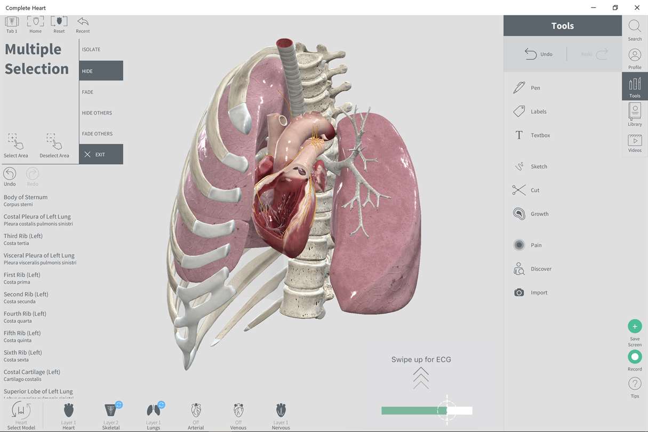This screenshot has width=648, height=432.
Task: Switch to the Tools sidebar tab
Action: [635, 86]
